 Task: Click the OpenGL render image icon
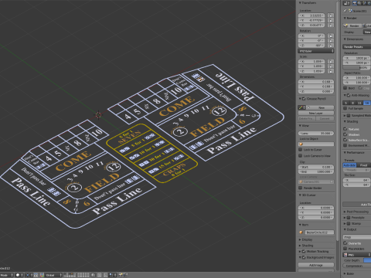click(x=121, y=275)
